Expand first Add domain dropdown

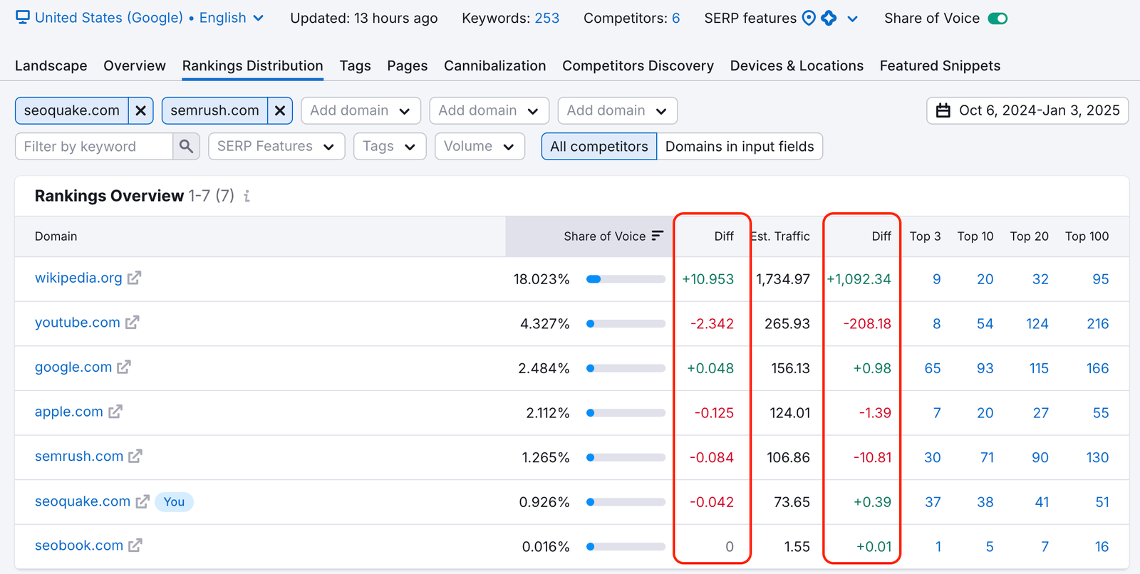click(360, 111)
